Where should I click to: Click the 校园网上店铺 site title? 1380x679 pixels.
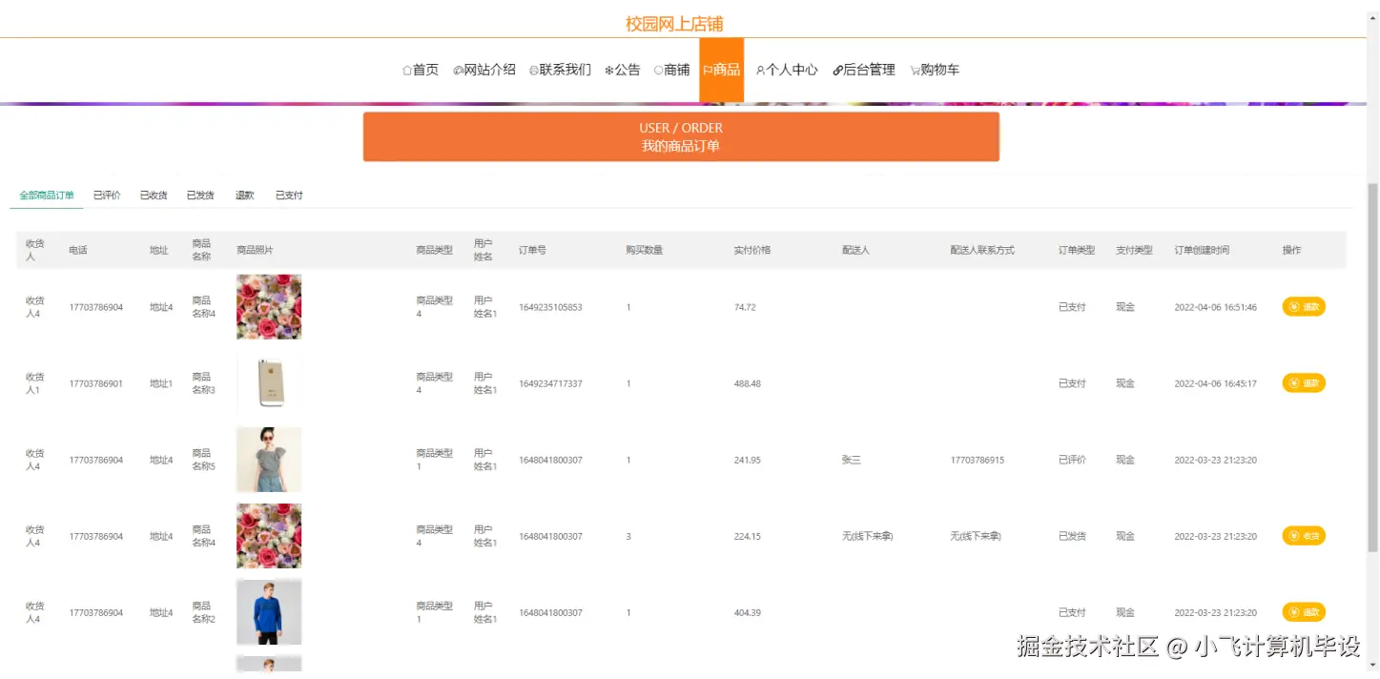(x=674, y=21)
